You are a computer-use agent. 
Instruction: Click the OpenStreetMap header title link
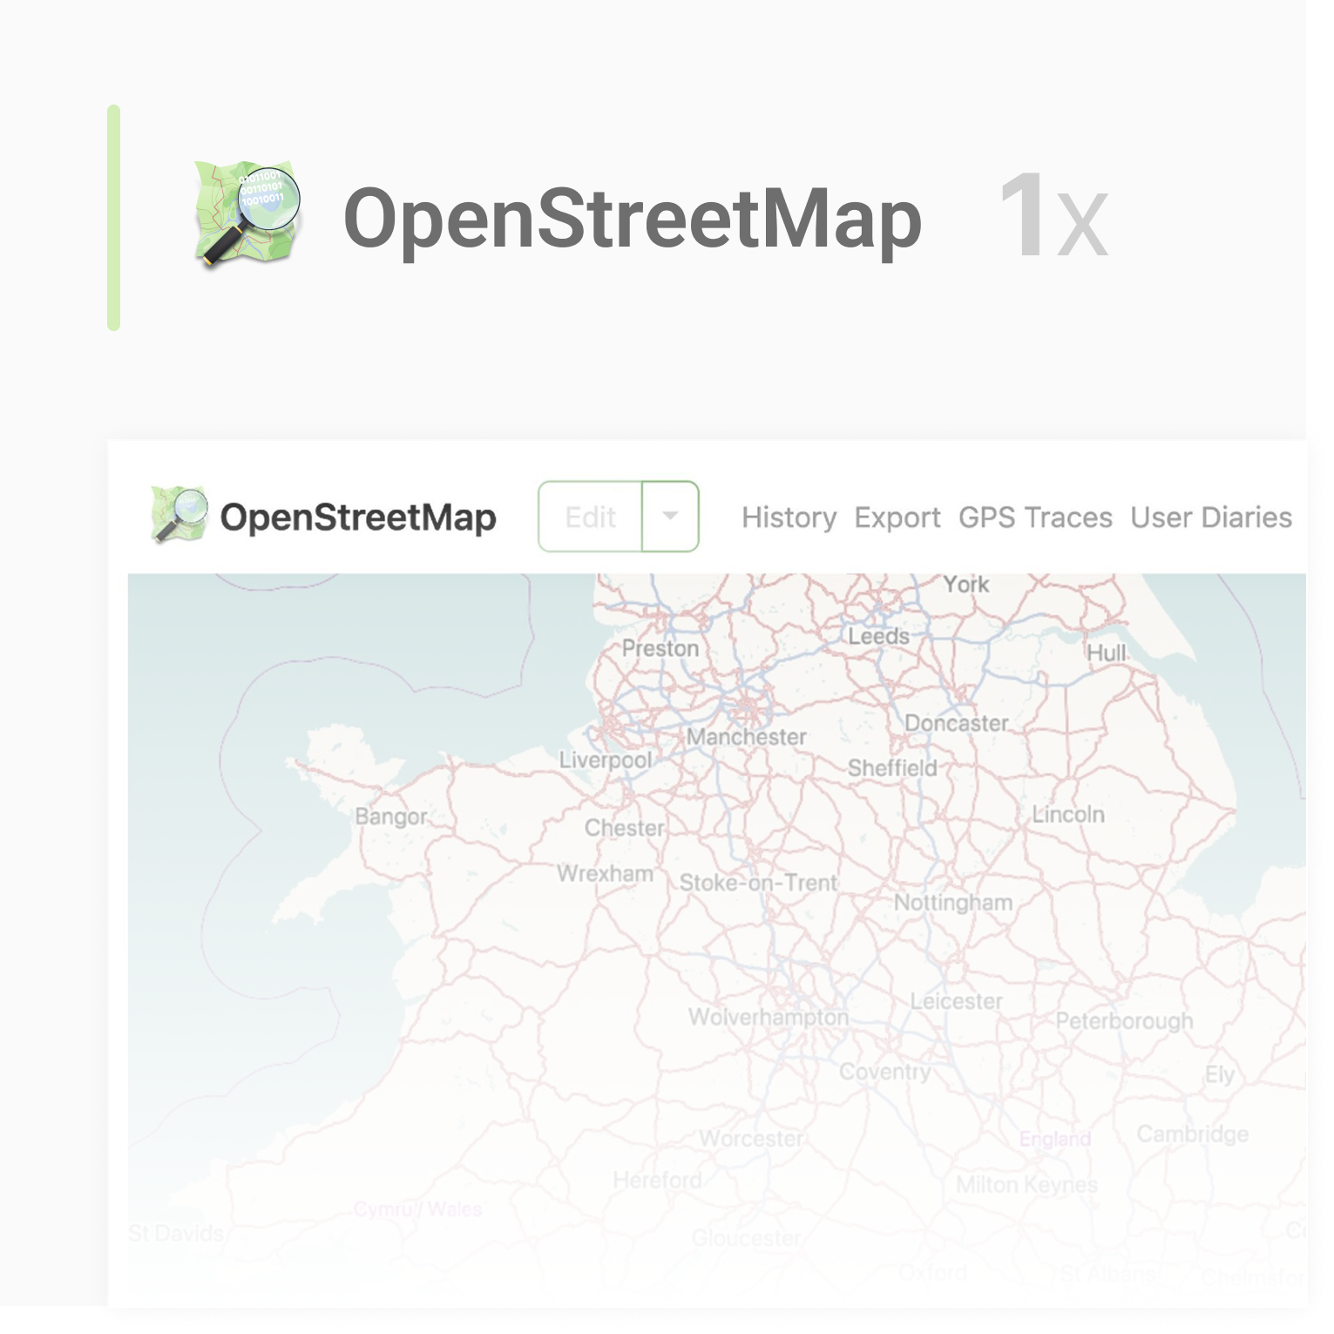point(358,518)
